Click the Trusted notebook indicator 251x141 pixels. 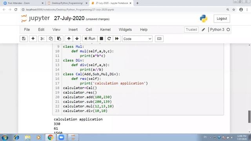pos(191,30)
